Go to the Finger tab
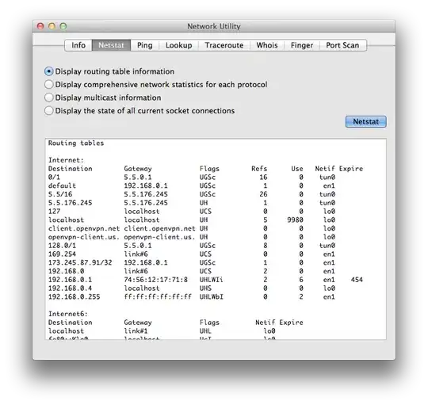 tap(302, 45)
